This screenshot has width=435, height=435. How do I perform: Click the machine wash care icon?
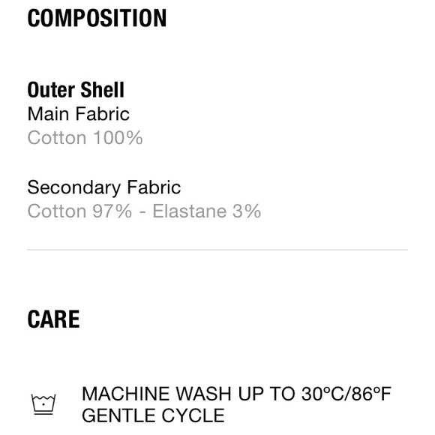pos(43,404)
